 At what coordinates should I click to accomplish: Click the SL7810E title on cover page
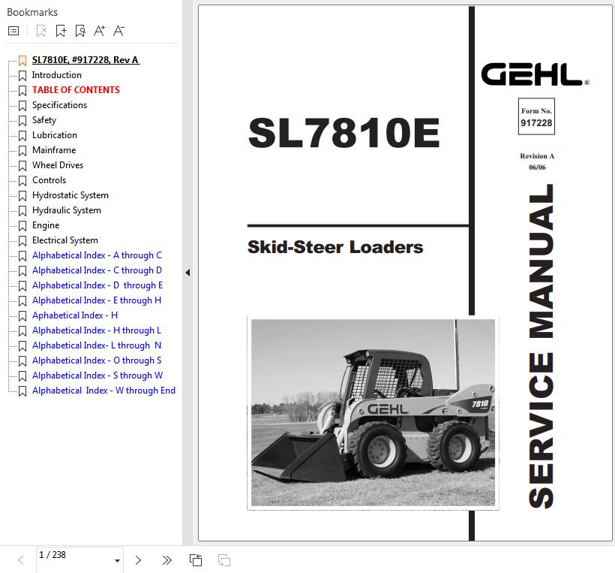click(344, 134)
